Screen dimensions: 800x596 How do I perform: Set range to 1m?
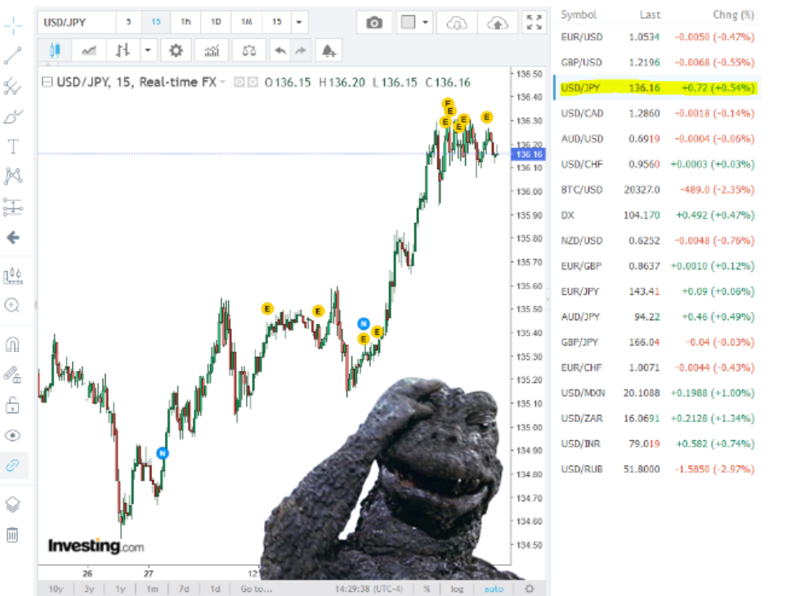153,589
